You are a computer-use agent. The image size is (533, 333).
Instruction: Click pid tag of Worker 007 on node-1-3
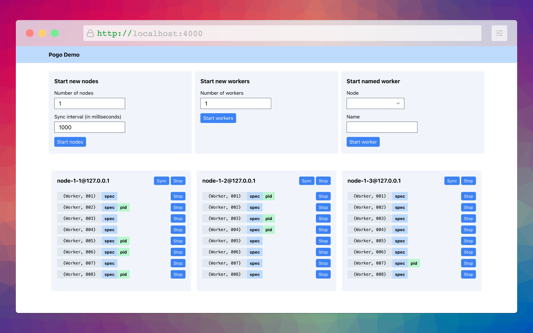click(414, 263)
